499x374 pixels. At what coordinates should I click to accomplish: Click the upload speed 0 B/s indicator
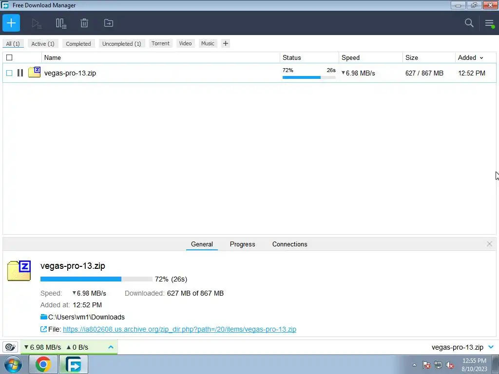coord(77,347)
